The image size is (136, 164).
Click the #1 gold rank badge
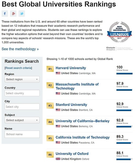(50, 69)
